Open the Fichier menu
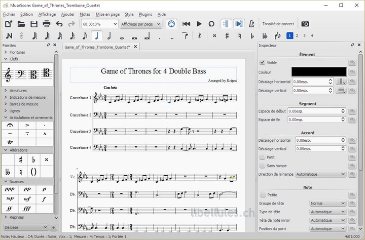The width and height of the screenshot is (365, 240). 9,14
